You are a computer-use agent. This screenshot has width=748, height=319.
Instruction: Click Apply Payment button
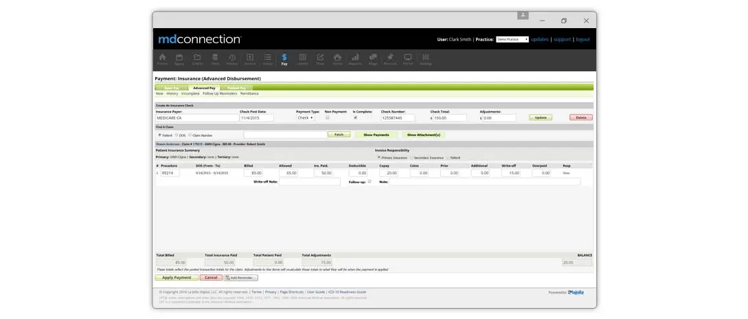pyautogui.click(x=177, y=278)
